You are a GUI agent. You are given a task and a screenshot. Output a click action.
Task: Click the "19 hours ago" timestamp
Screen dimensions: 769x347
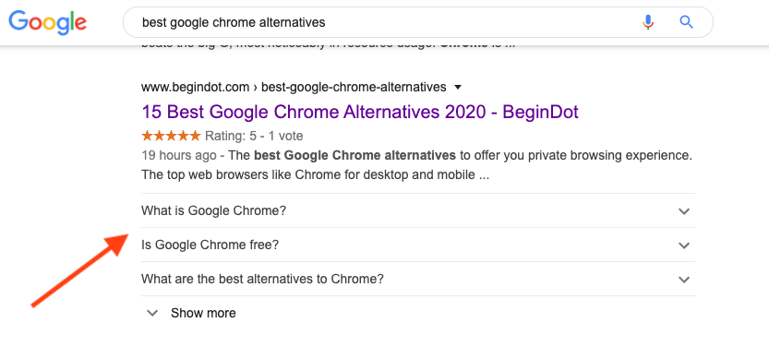pyautogui.click(x=178, y=155)
